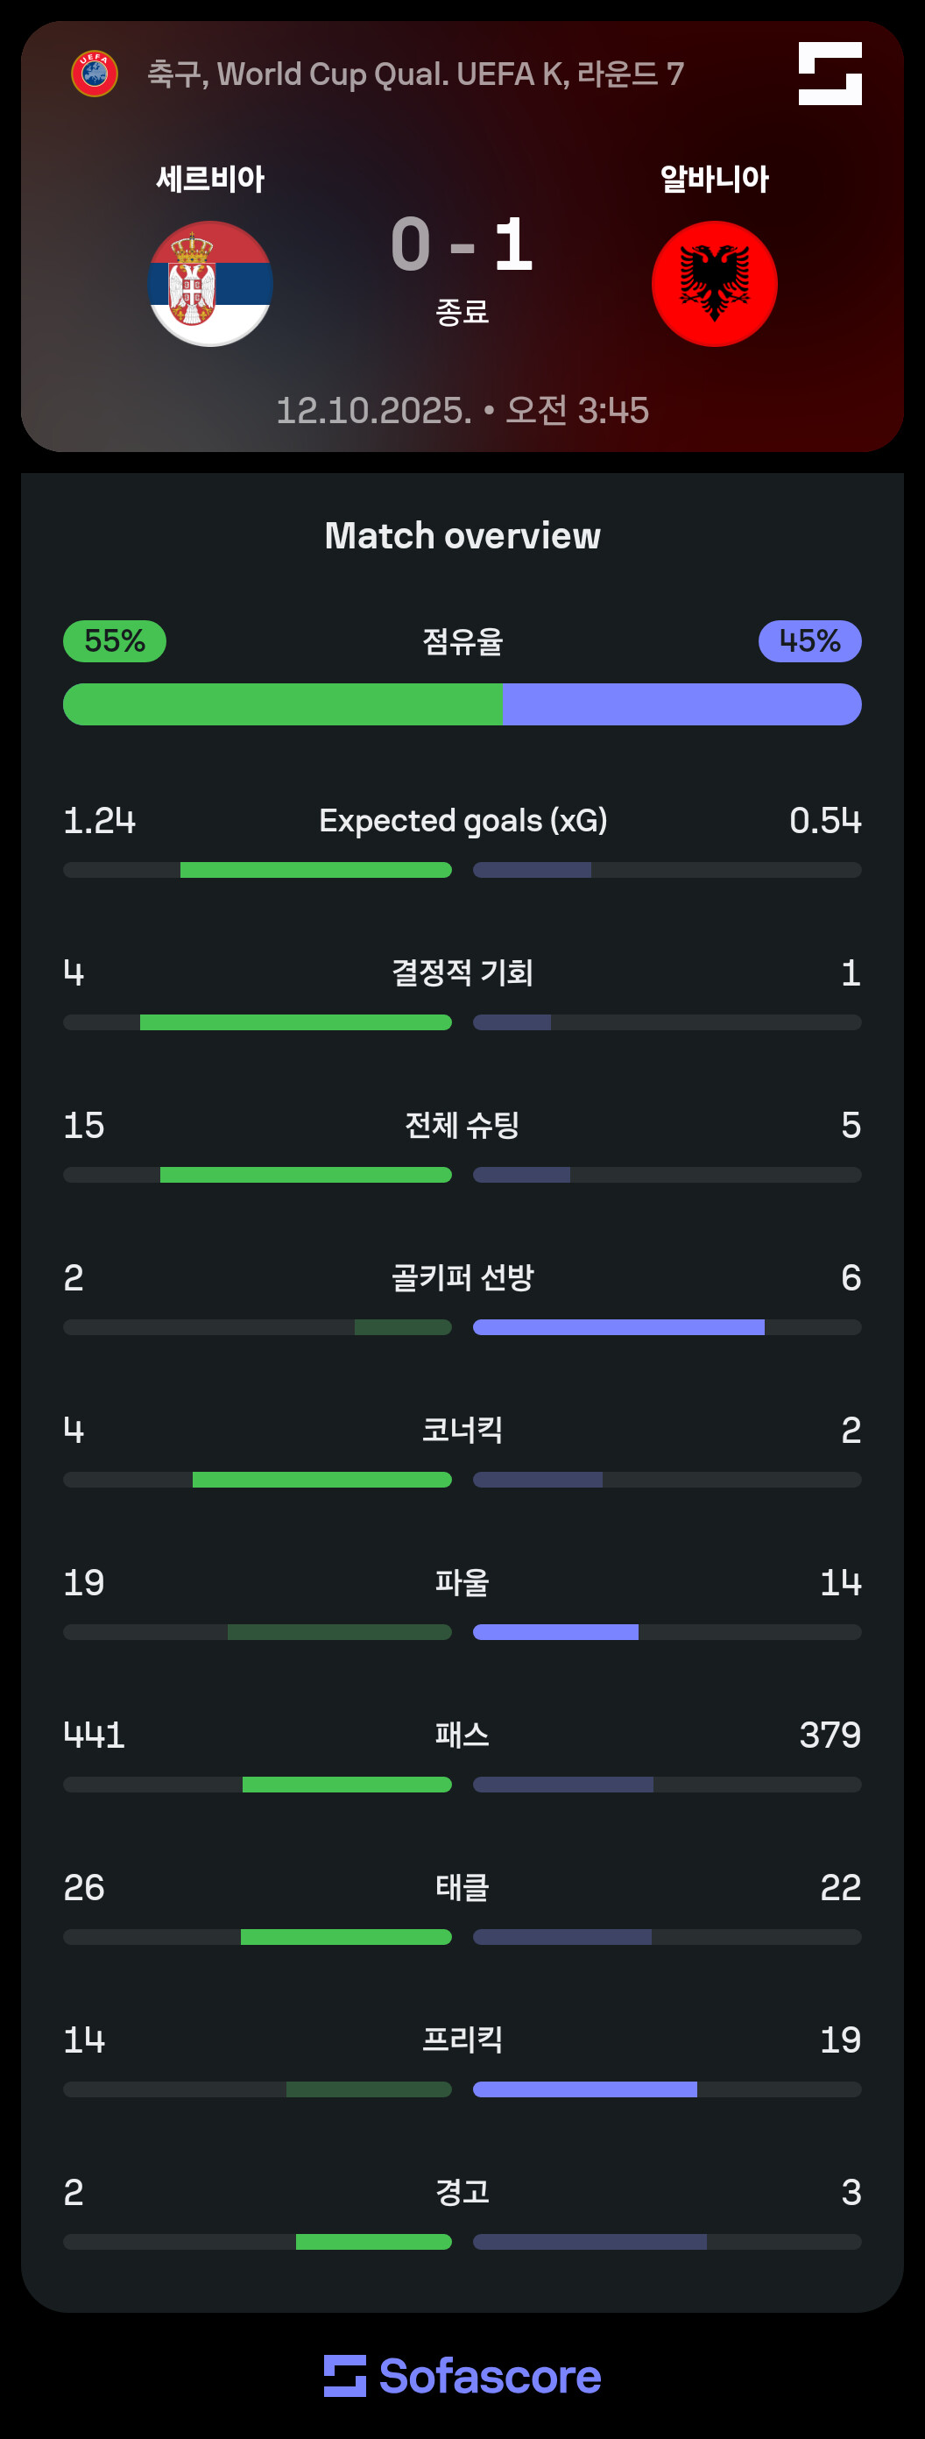Click the 결정적 기회 stat label
The width and height of the screenshot is (925, 2439).
462,972
